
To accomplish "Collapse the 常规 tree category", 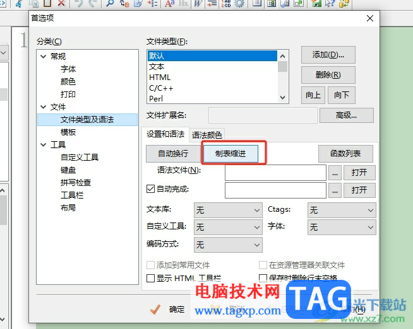I will [44, 56].
